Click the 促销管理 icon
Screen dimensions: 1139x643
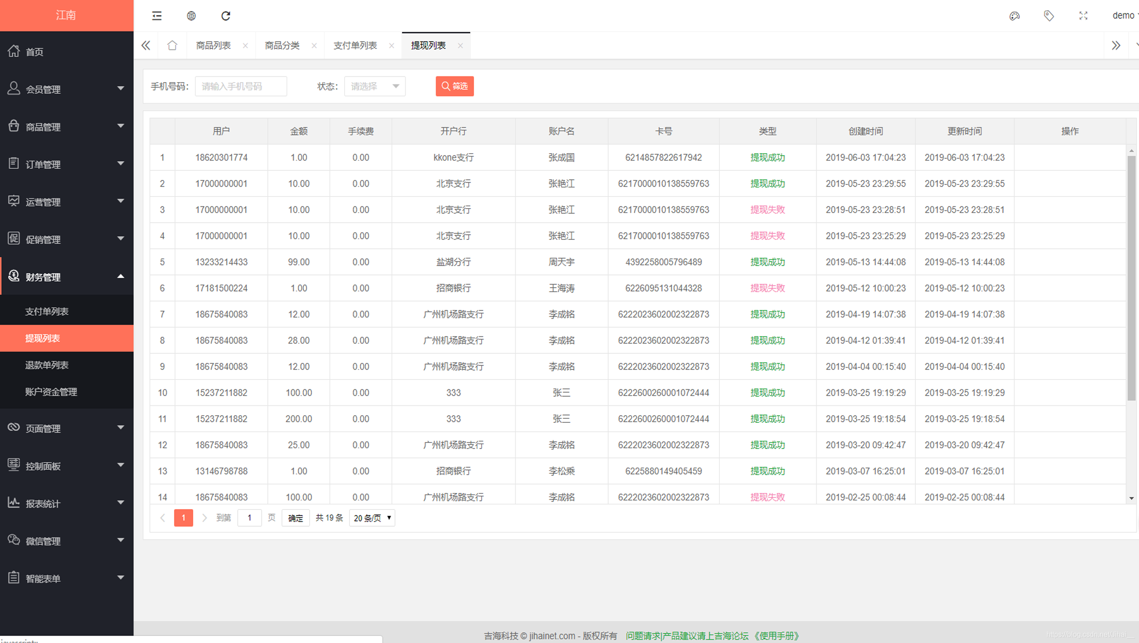click(x=14, y=238)
